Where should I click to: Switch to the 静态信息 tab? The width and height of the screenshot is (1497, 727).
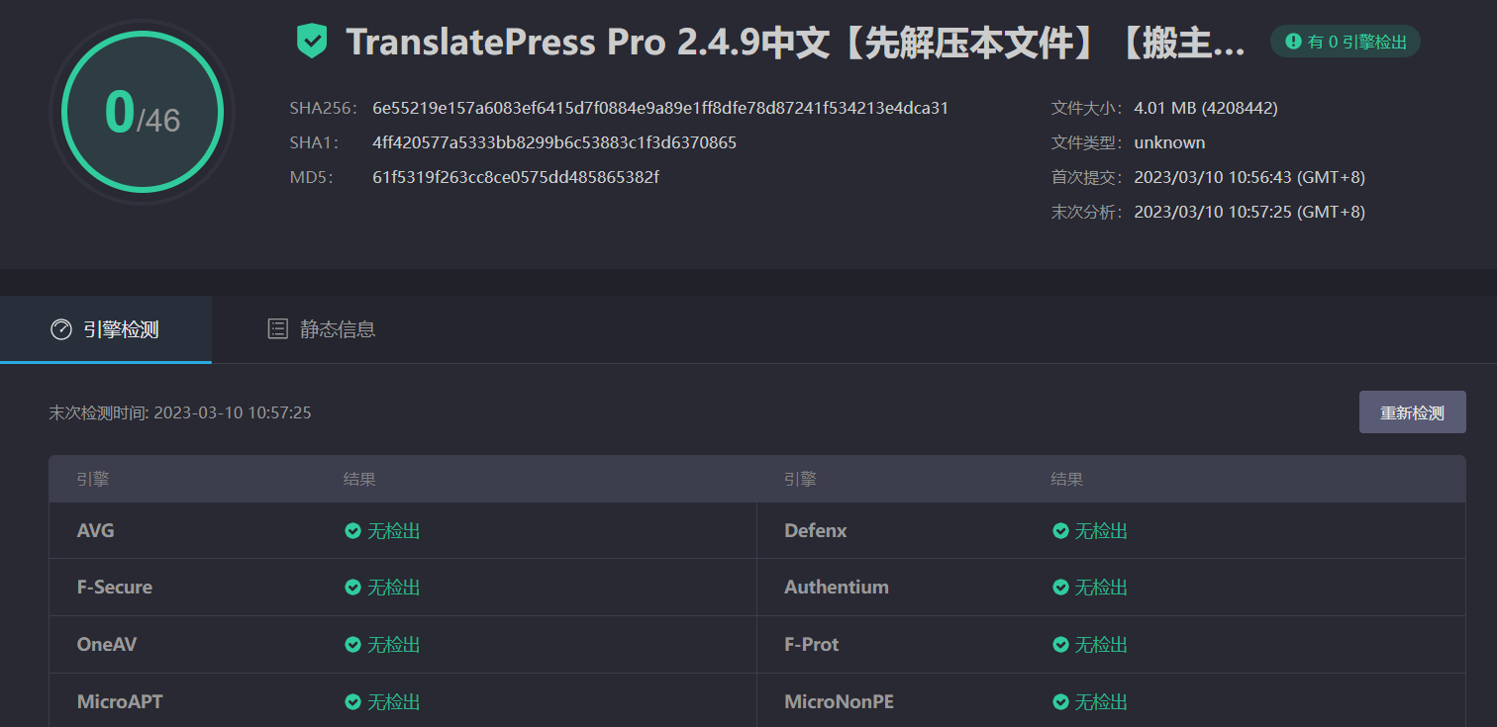(x=322, y=329)
